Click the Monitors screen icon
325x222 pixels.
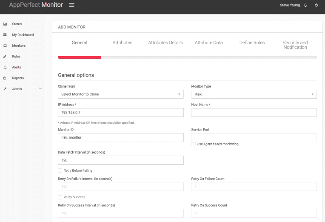(x=5, y=46)
